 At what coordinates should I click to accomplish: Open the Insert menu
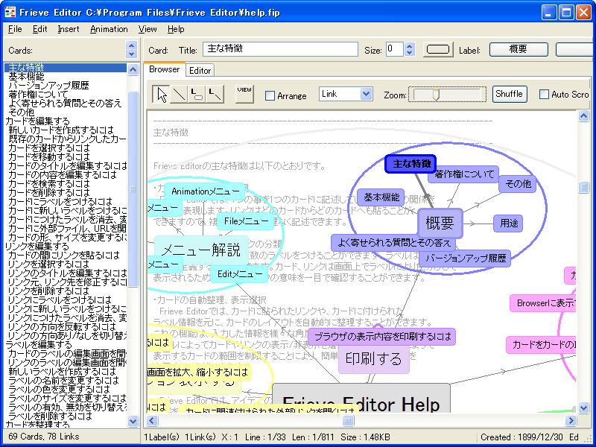point(69,29)
